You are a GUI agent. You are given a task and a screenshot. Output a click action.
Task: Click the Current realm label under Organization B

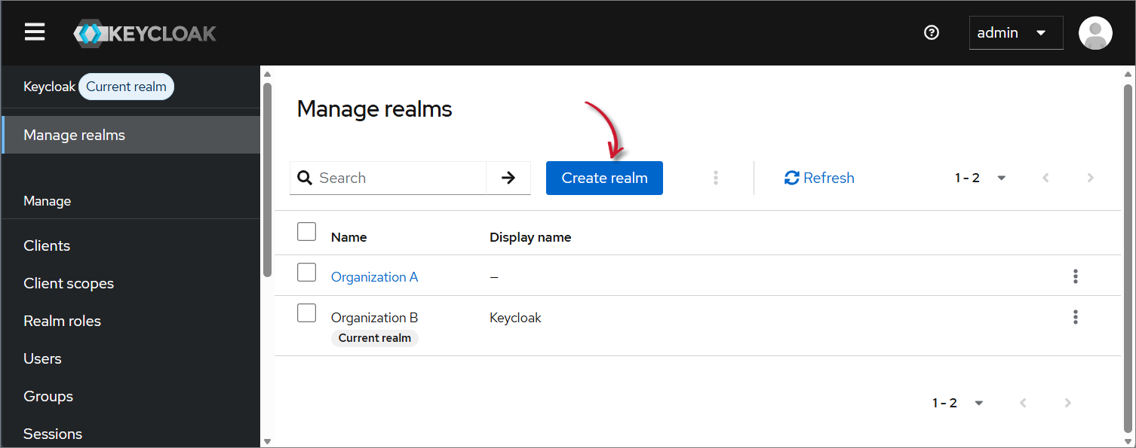pyautogui.click(x=375, y=338)
